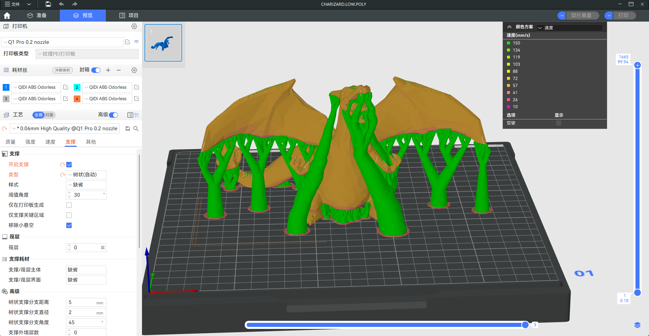Open the 速度 settings tab
Screen dimensions: 649x336
50,142
